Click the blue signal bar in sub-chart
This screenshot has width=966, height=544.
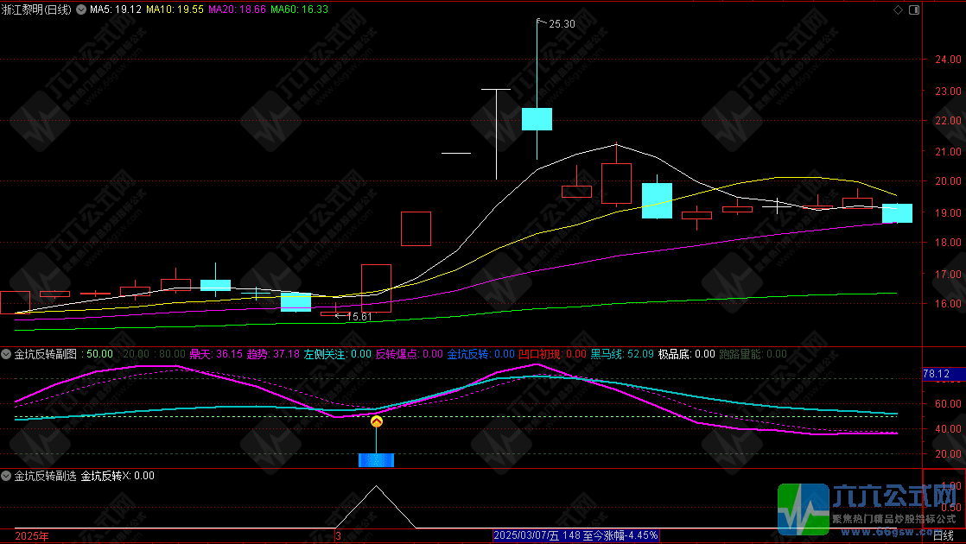pos(376,459)
